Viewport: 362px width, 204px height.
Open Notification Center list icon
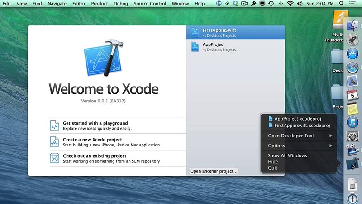[352, 4]
